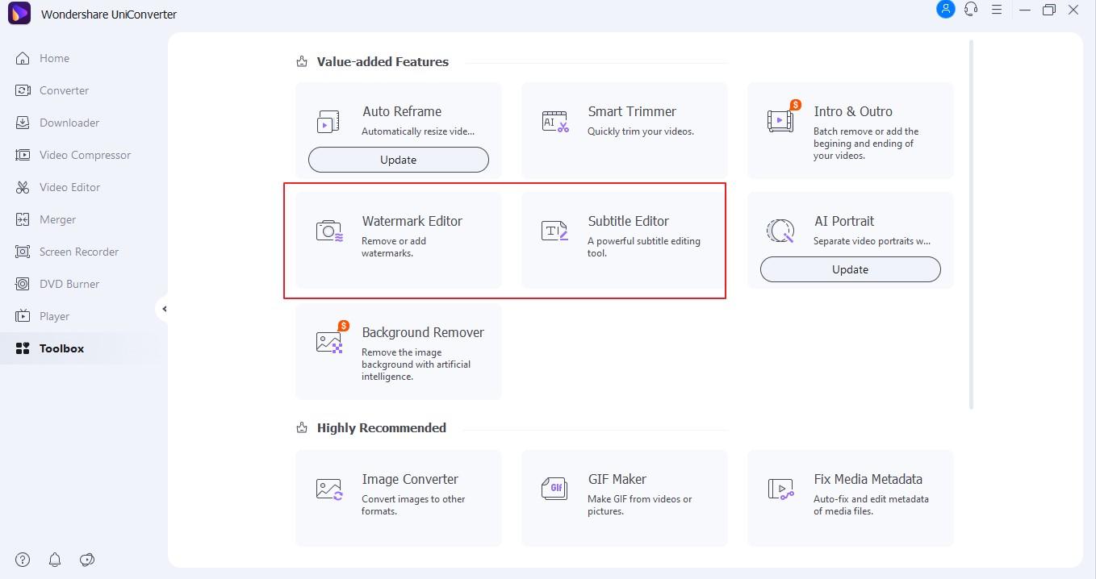This screenshot has height=579, width=1096.
Task: Click the Smart Trimmer AI scissors icon
Action: pos(555,122)
